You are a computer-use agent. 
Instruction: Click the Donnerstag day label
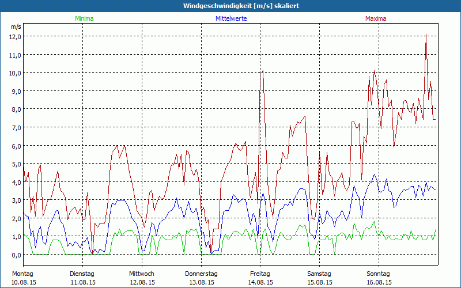201,274
